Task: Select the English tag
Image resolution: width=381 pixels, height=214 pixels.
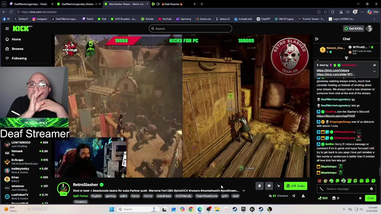Action: [x=96, y=196]
